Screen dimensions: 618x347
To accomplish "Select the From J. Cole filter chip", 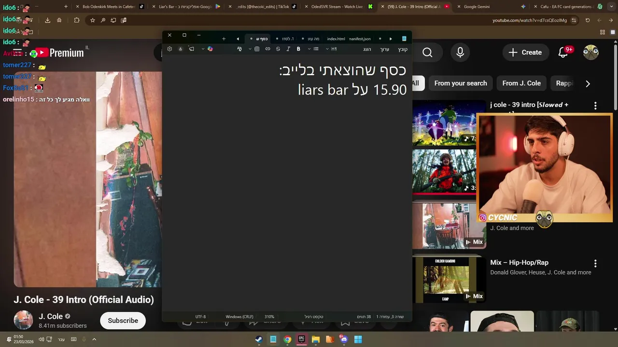I will 521,83.
